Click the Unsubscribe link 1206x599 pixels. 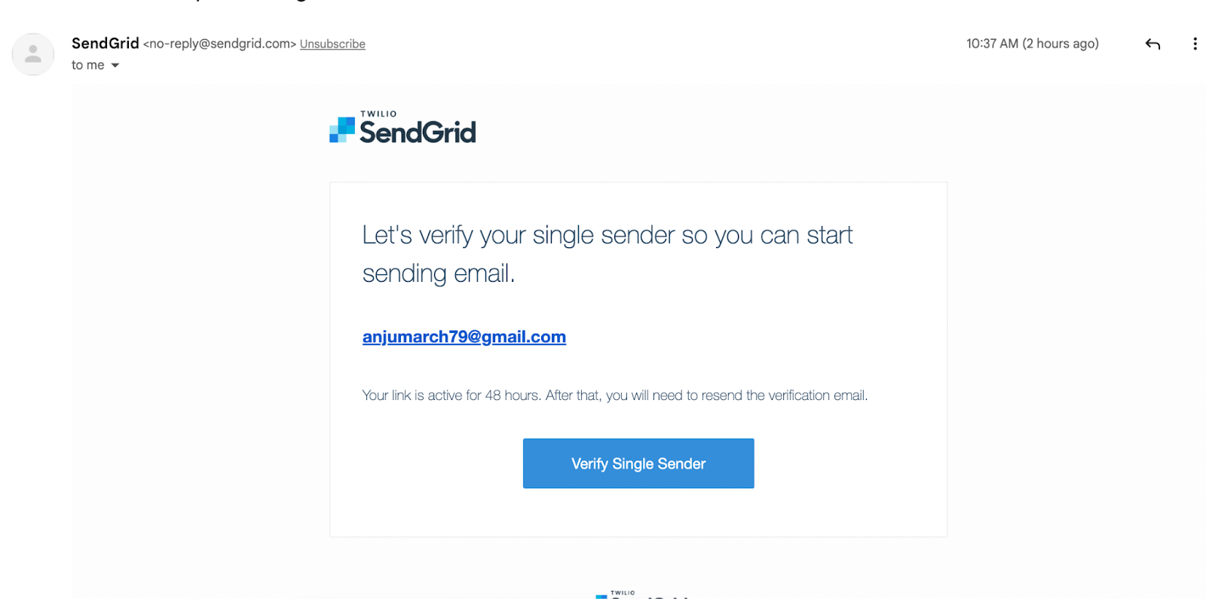pyautogui.click(x=332, y=44)
